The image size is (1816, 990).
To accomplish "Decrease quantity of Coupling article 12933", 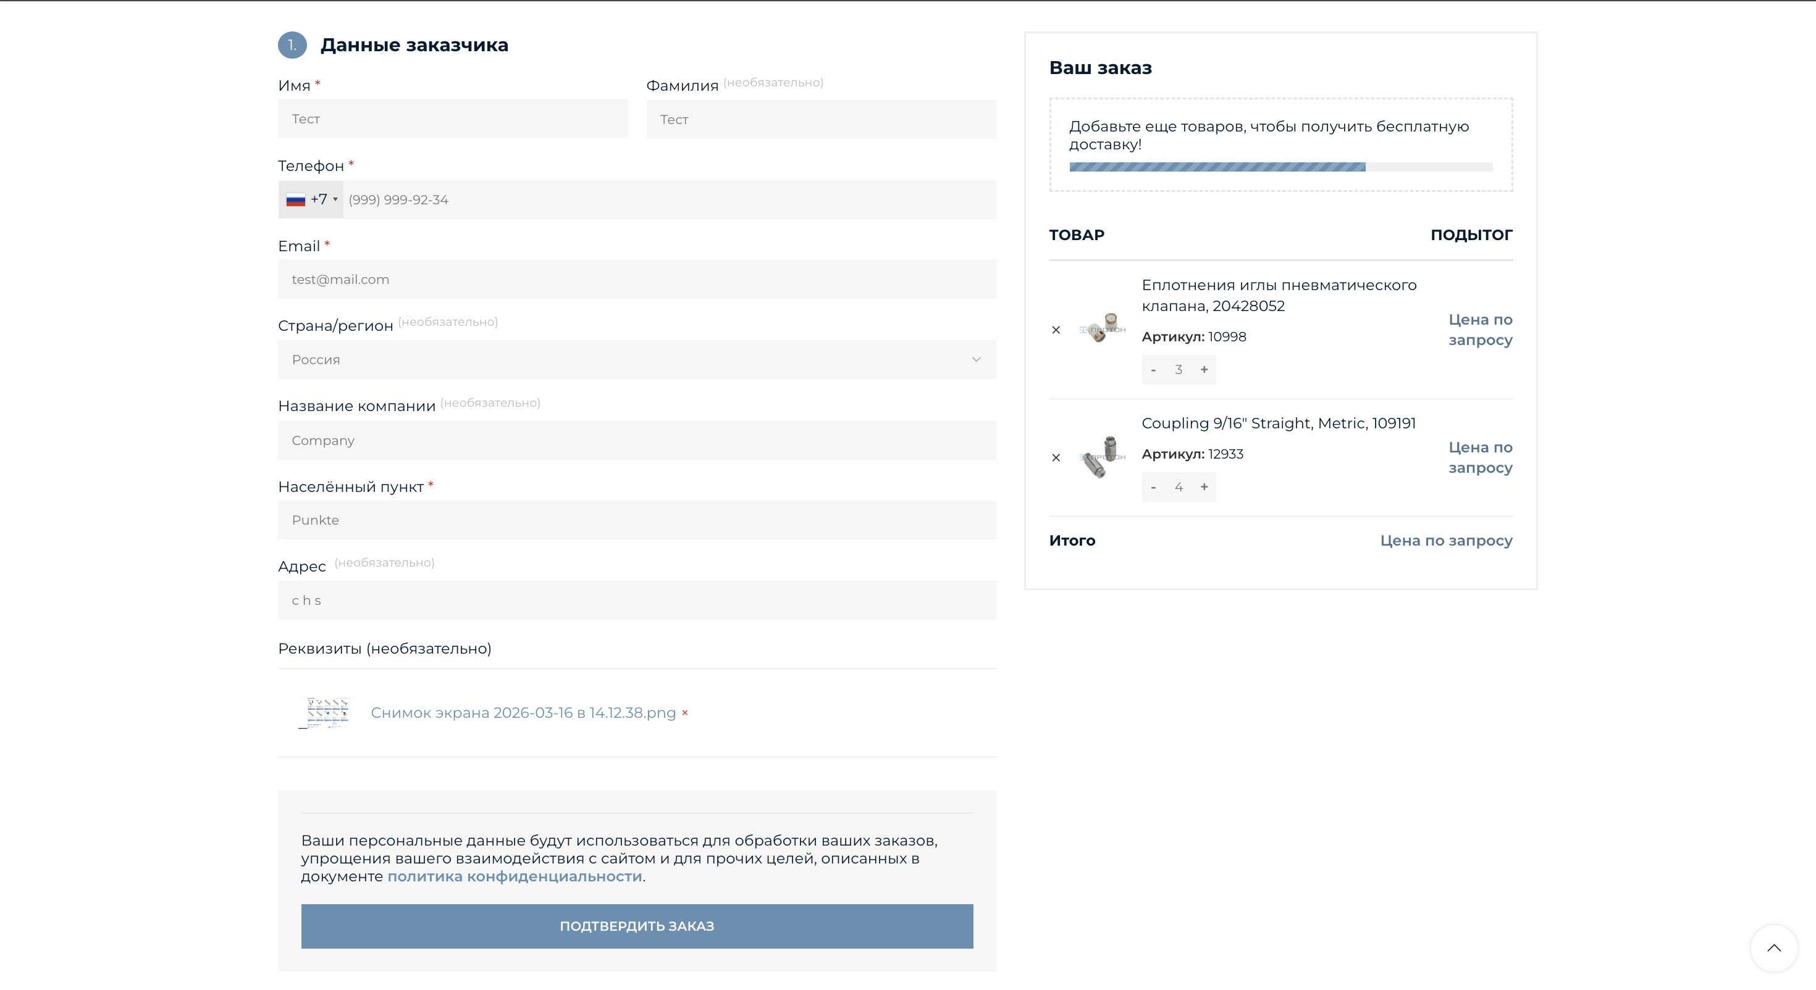I will tap(1153, 487).
